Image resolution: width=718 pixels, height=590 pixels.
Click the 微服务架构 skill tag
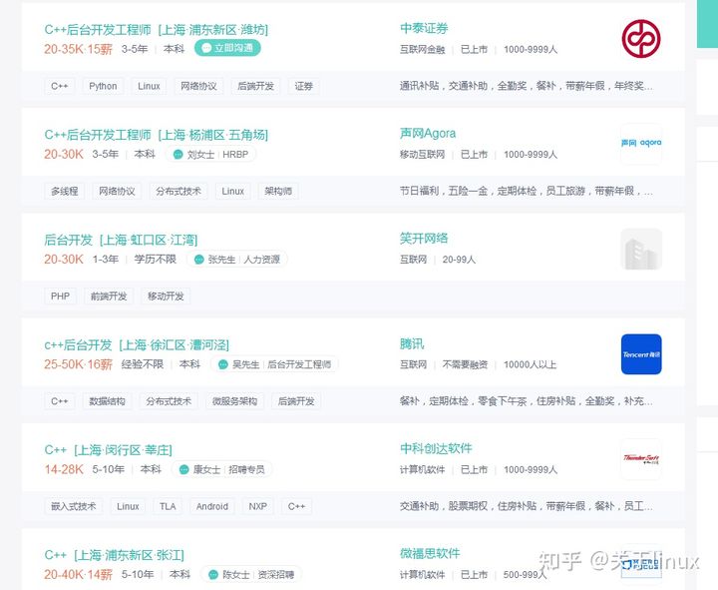tap(235, 401)
